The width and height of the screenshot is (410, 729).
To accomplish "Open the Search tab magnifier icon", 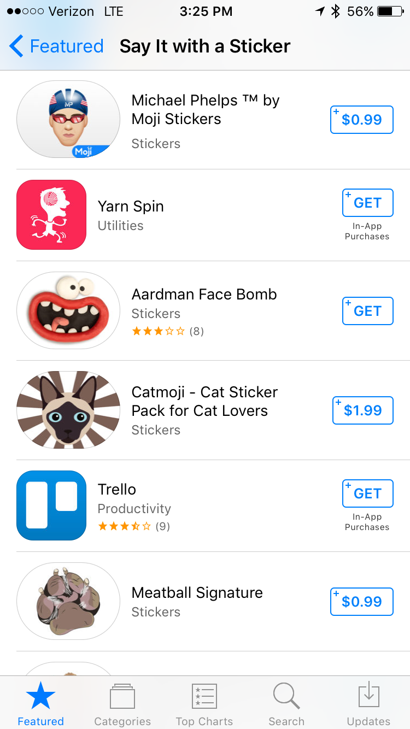I will [x=286, y=696].
